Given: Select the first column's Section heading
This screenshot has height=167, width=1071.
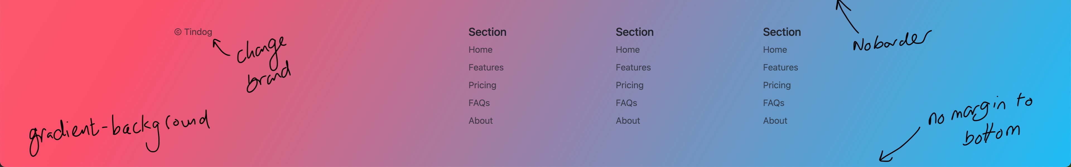Looking at the screenshot, I should click(487, 32).
